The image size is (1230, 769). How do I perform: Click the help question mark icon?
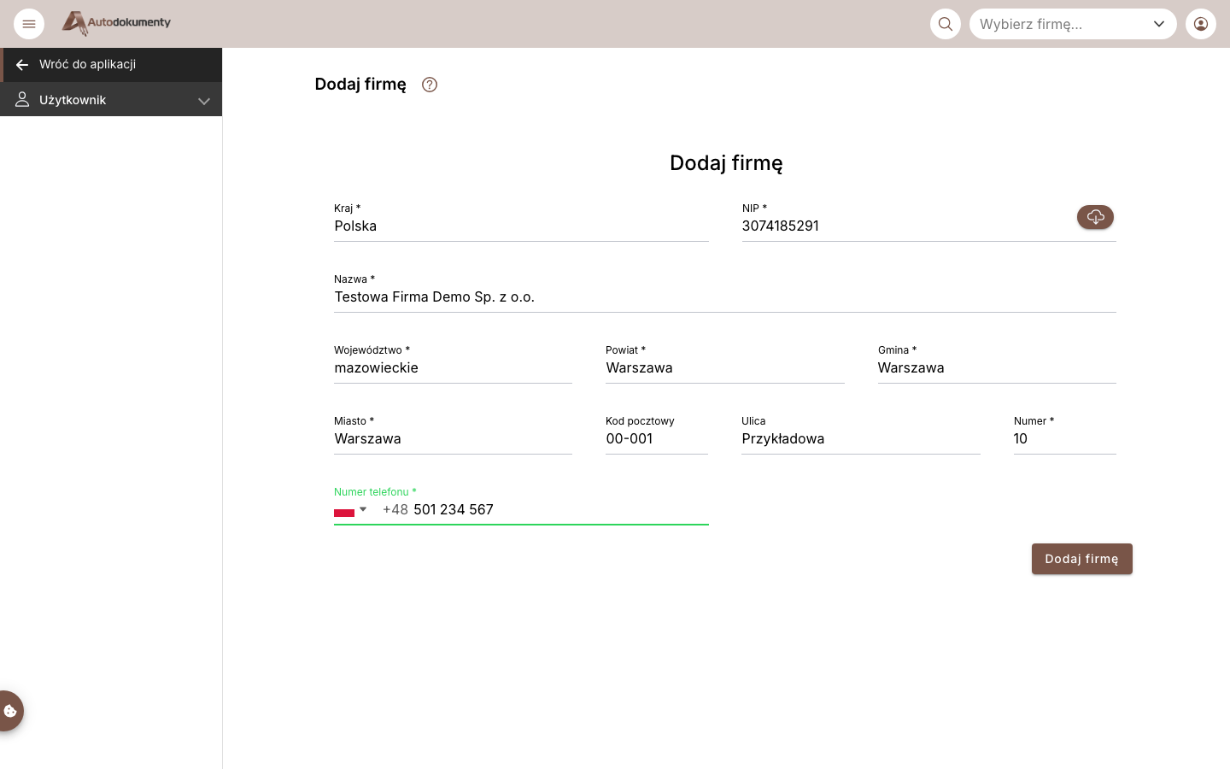coord(430,85)
